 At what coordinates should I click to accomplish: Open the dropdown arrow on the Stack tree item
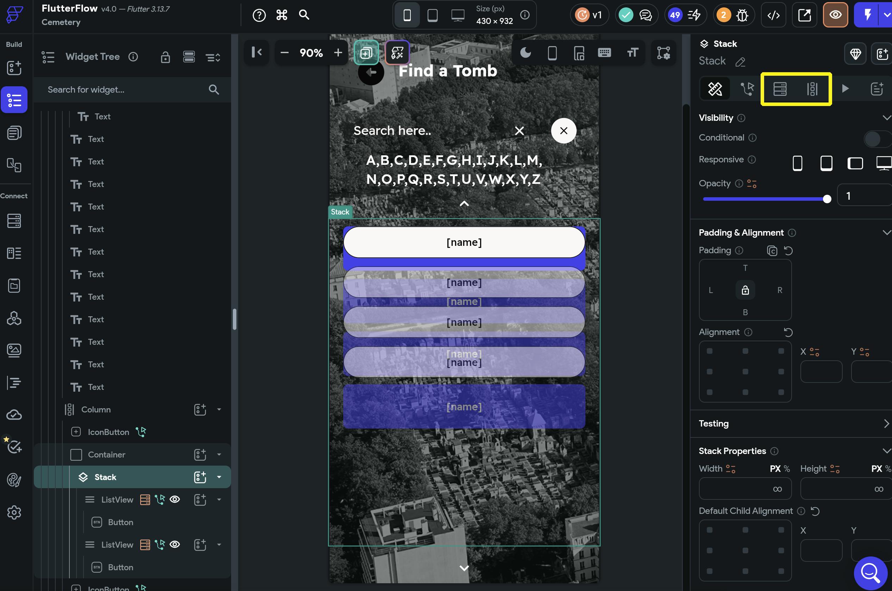219,477
